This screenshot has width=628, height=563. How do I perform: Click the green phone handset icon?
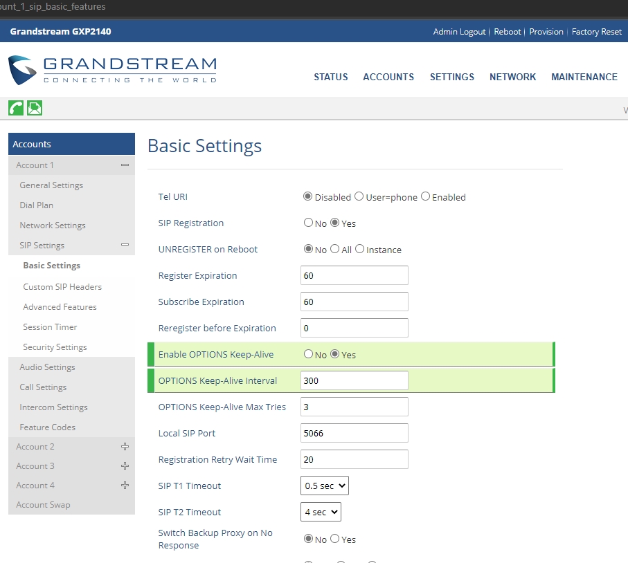pos(16,108)
